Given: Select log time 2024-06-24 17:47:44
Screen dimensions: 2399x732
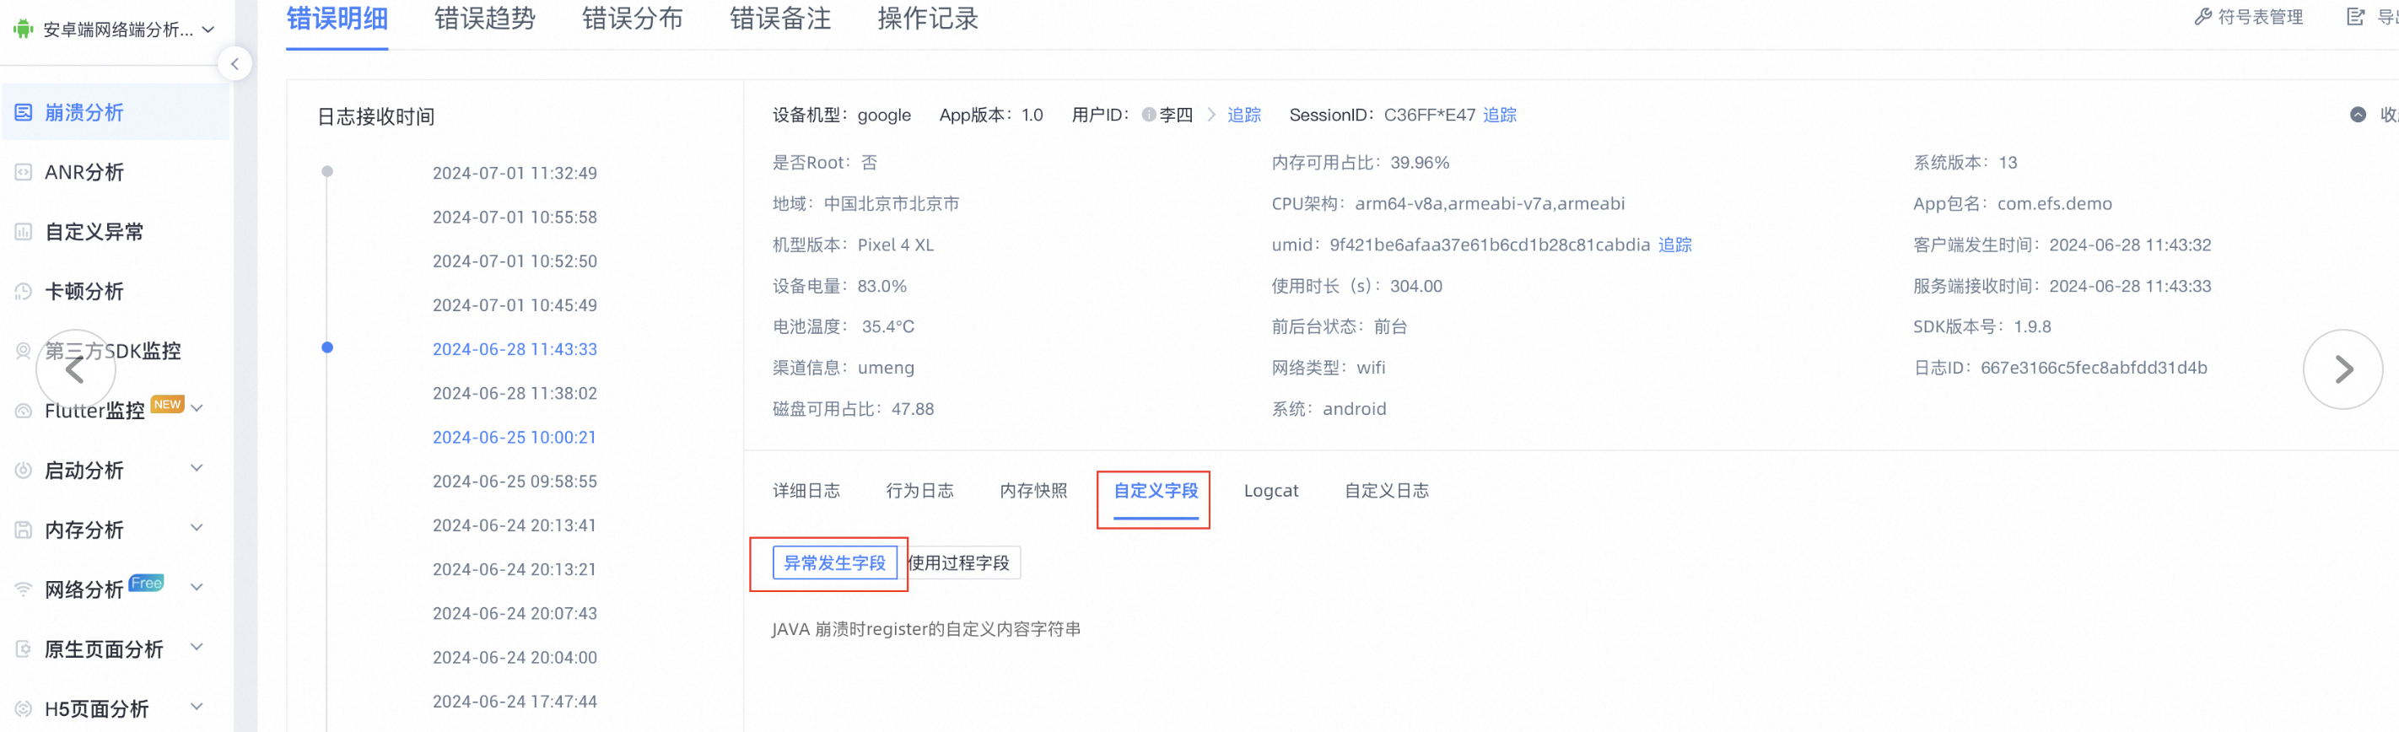Looking at the screenshot, I should pos(515,702).
